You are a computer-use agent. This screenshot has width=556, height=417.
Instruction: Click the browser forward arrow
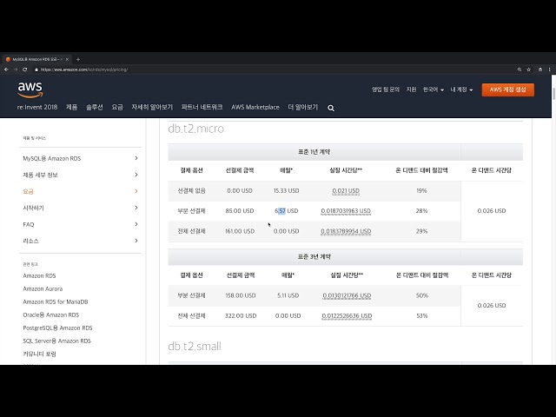pos(16,69)
